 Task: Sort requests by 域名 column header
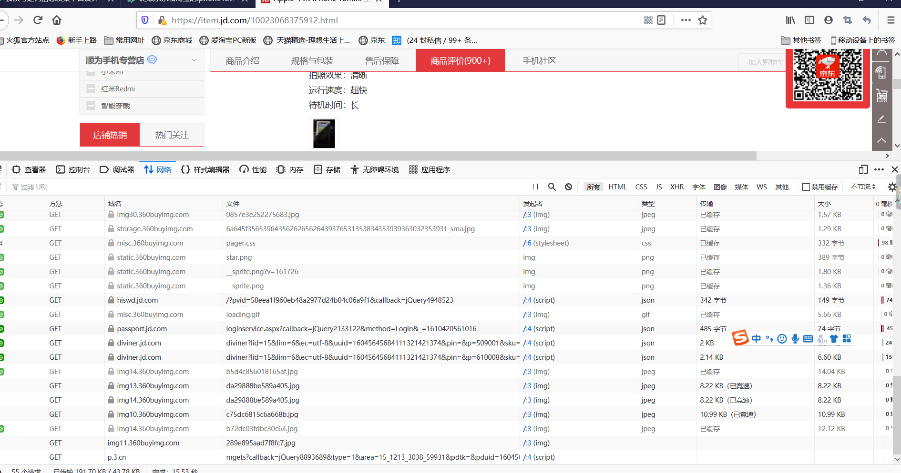pyautogui.click(x=164, y=204)
